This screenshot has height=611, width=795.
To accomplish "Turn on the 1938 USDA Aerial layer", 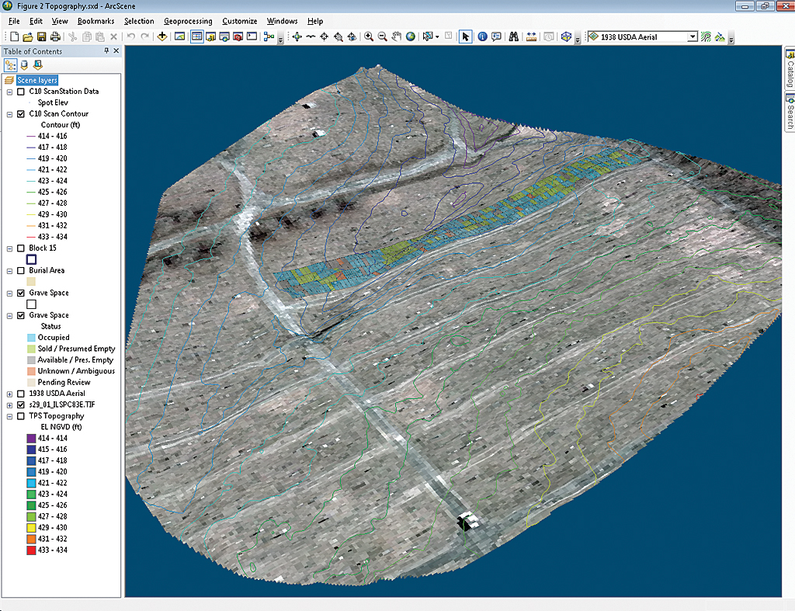I will click(21, 394).
